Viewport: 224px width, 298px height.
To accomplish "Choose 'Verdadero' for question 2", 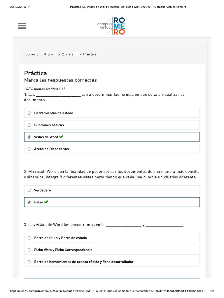I will click(x=29, y=190).
